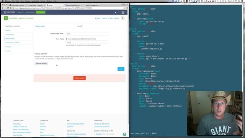Focus the Deploy target name field
The width and height of the screenshot is (245, 138).
pyautogui.click(x=87, y=34)
